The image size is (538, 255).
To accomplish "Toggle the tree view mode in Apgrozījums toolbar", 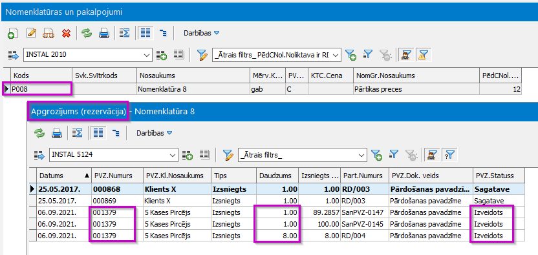I will [x=116, y=134].
